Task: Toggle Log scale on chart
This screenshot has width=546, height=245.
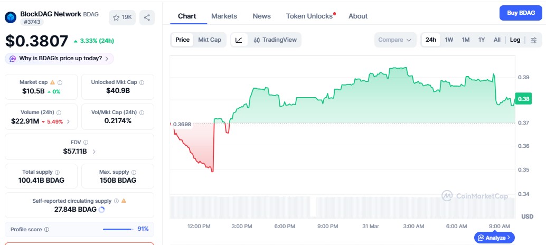Action: 515,40
